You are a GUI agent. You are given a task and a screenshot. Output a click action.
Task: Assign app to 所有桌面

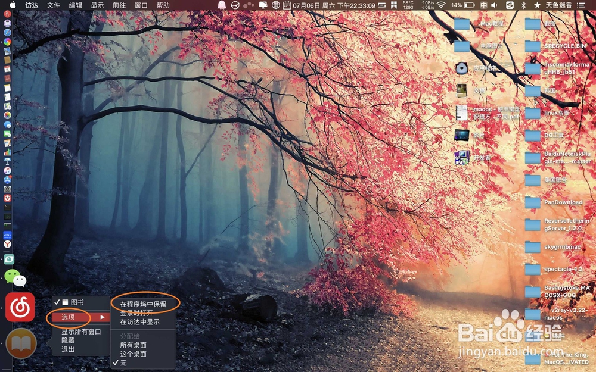(x=133, y=345)
